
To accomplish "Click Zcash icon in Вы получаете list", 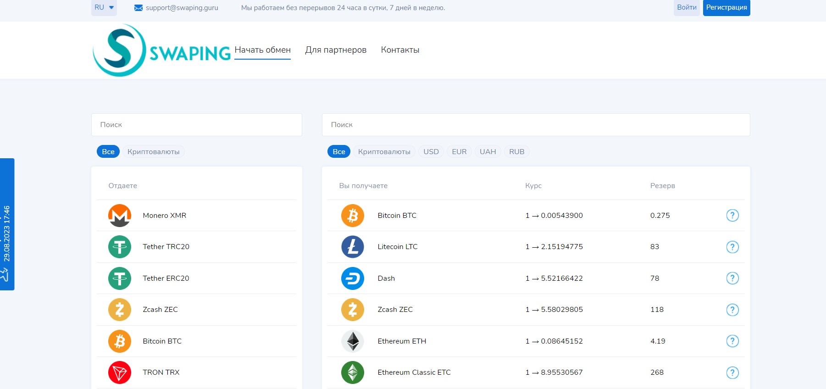I will pos(353,310).
